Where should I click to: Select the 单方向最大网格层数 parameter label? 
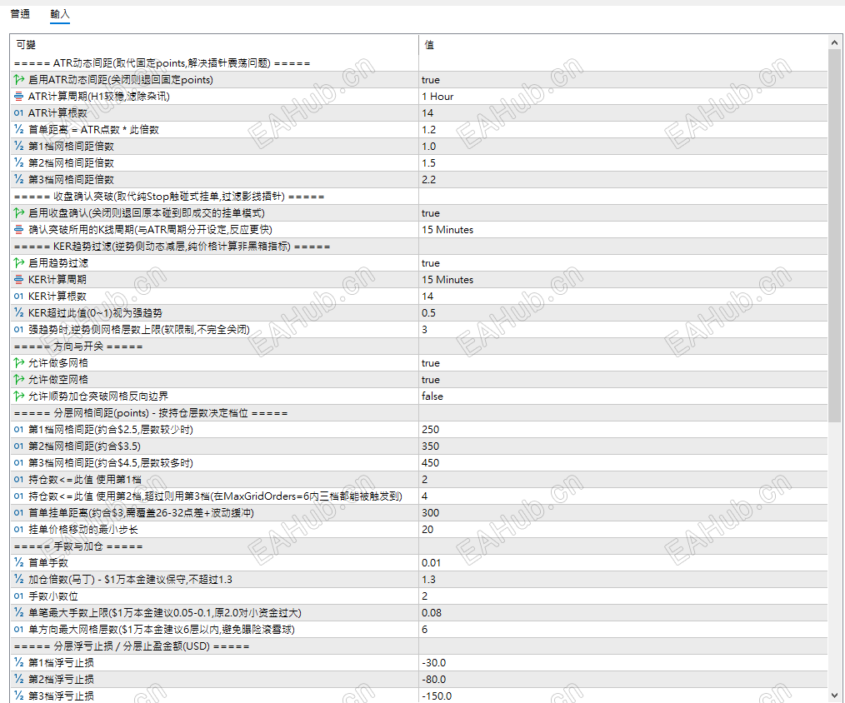click(161, 630)
